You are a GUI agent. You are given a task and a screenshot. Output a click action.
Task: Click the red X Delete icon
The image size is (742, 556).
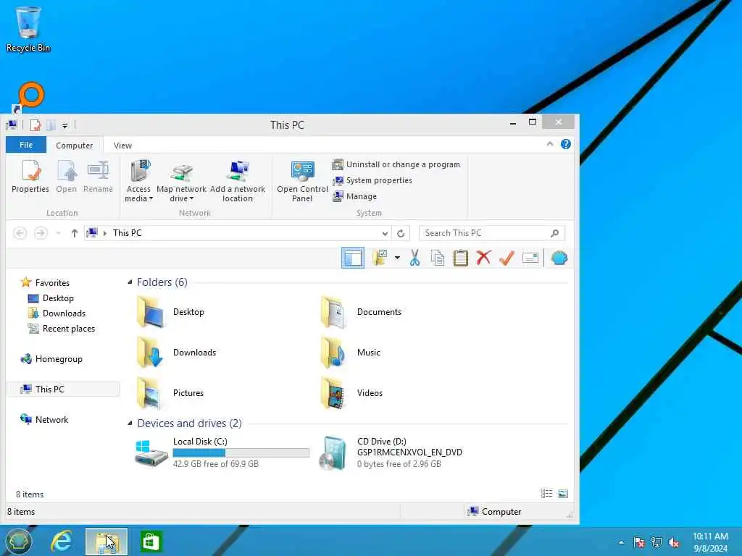click(483, 258)
